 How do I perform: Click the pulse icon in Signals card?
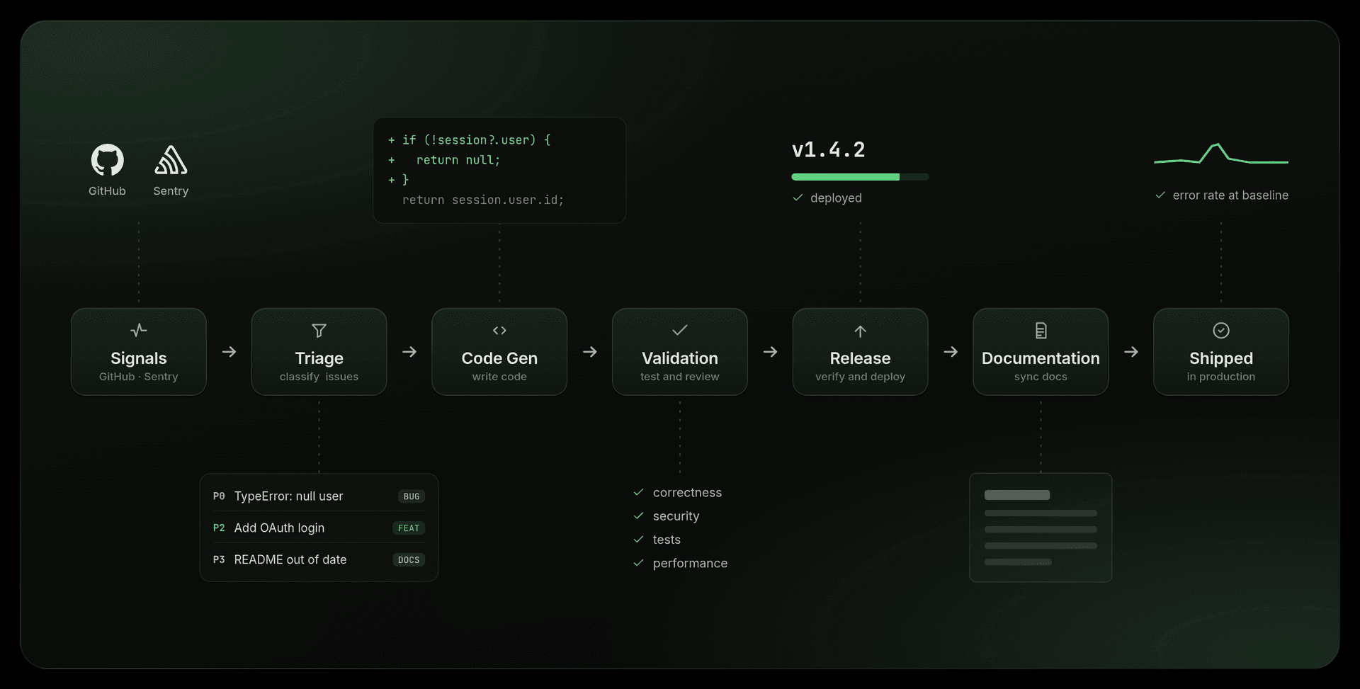pos(139,330)
